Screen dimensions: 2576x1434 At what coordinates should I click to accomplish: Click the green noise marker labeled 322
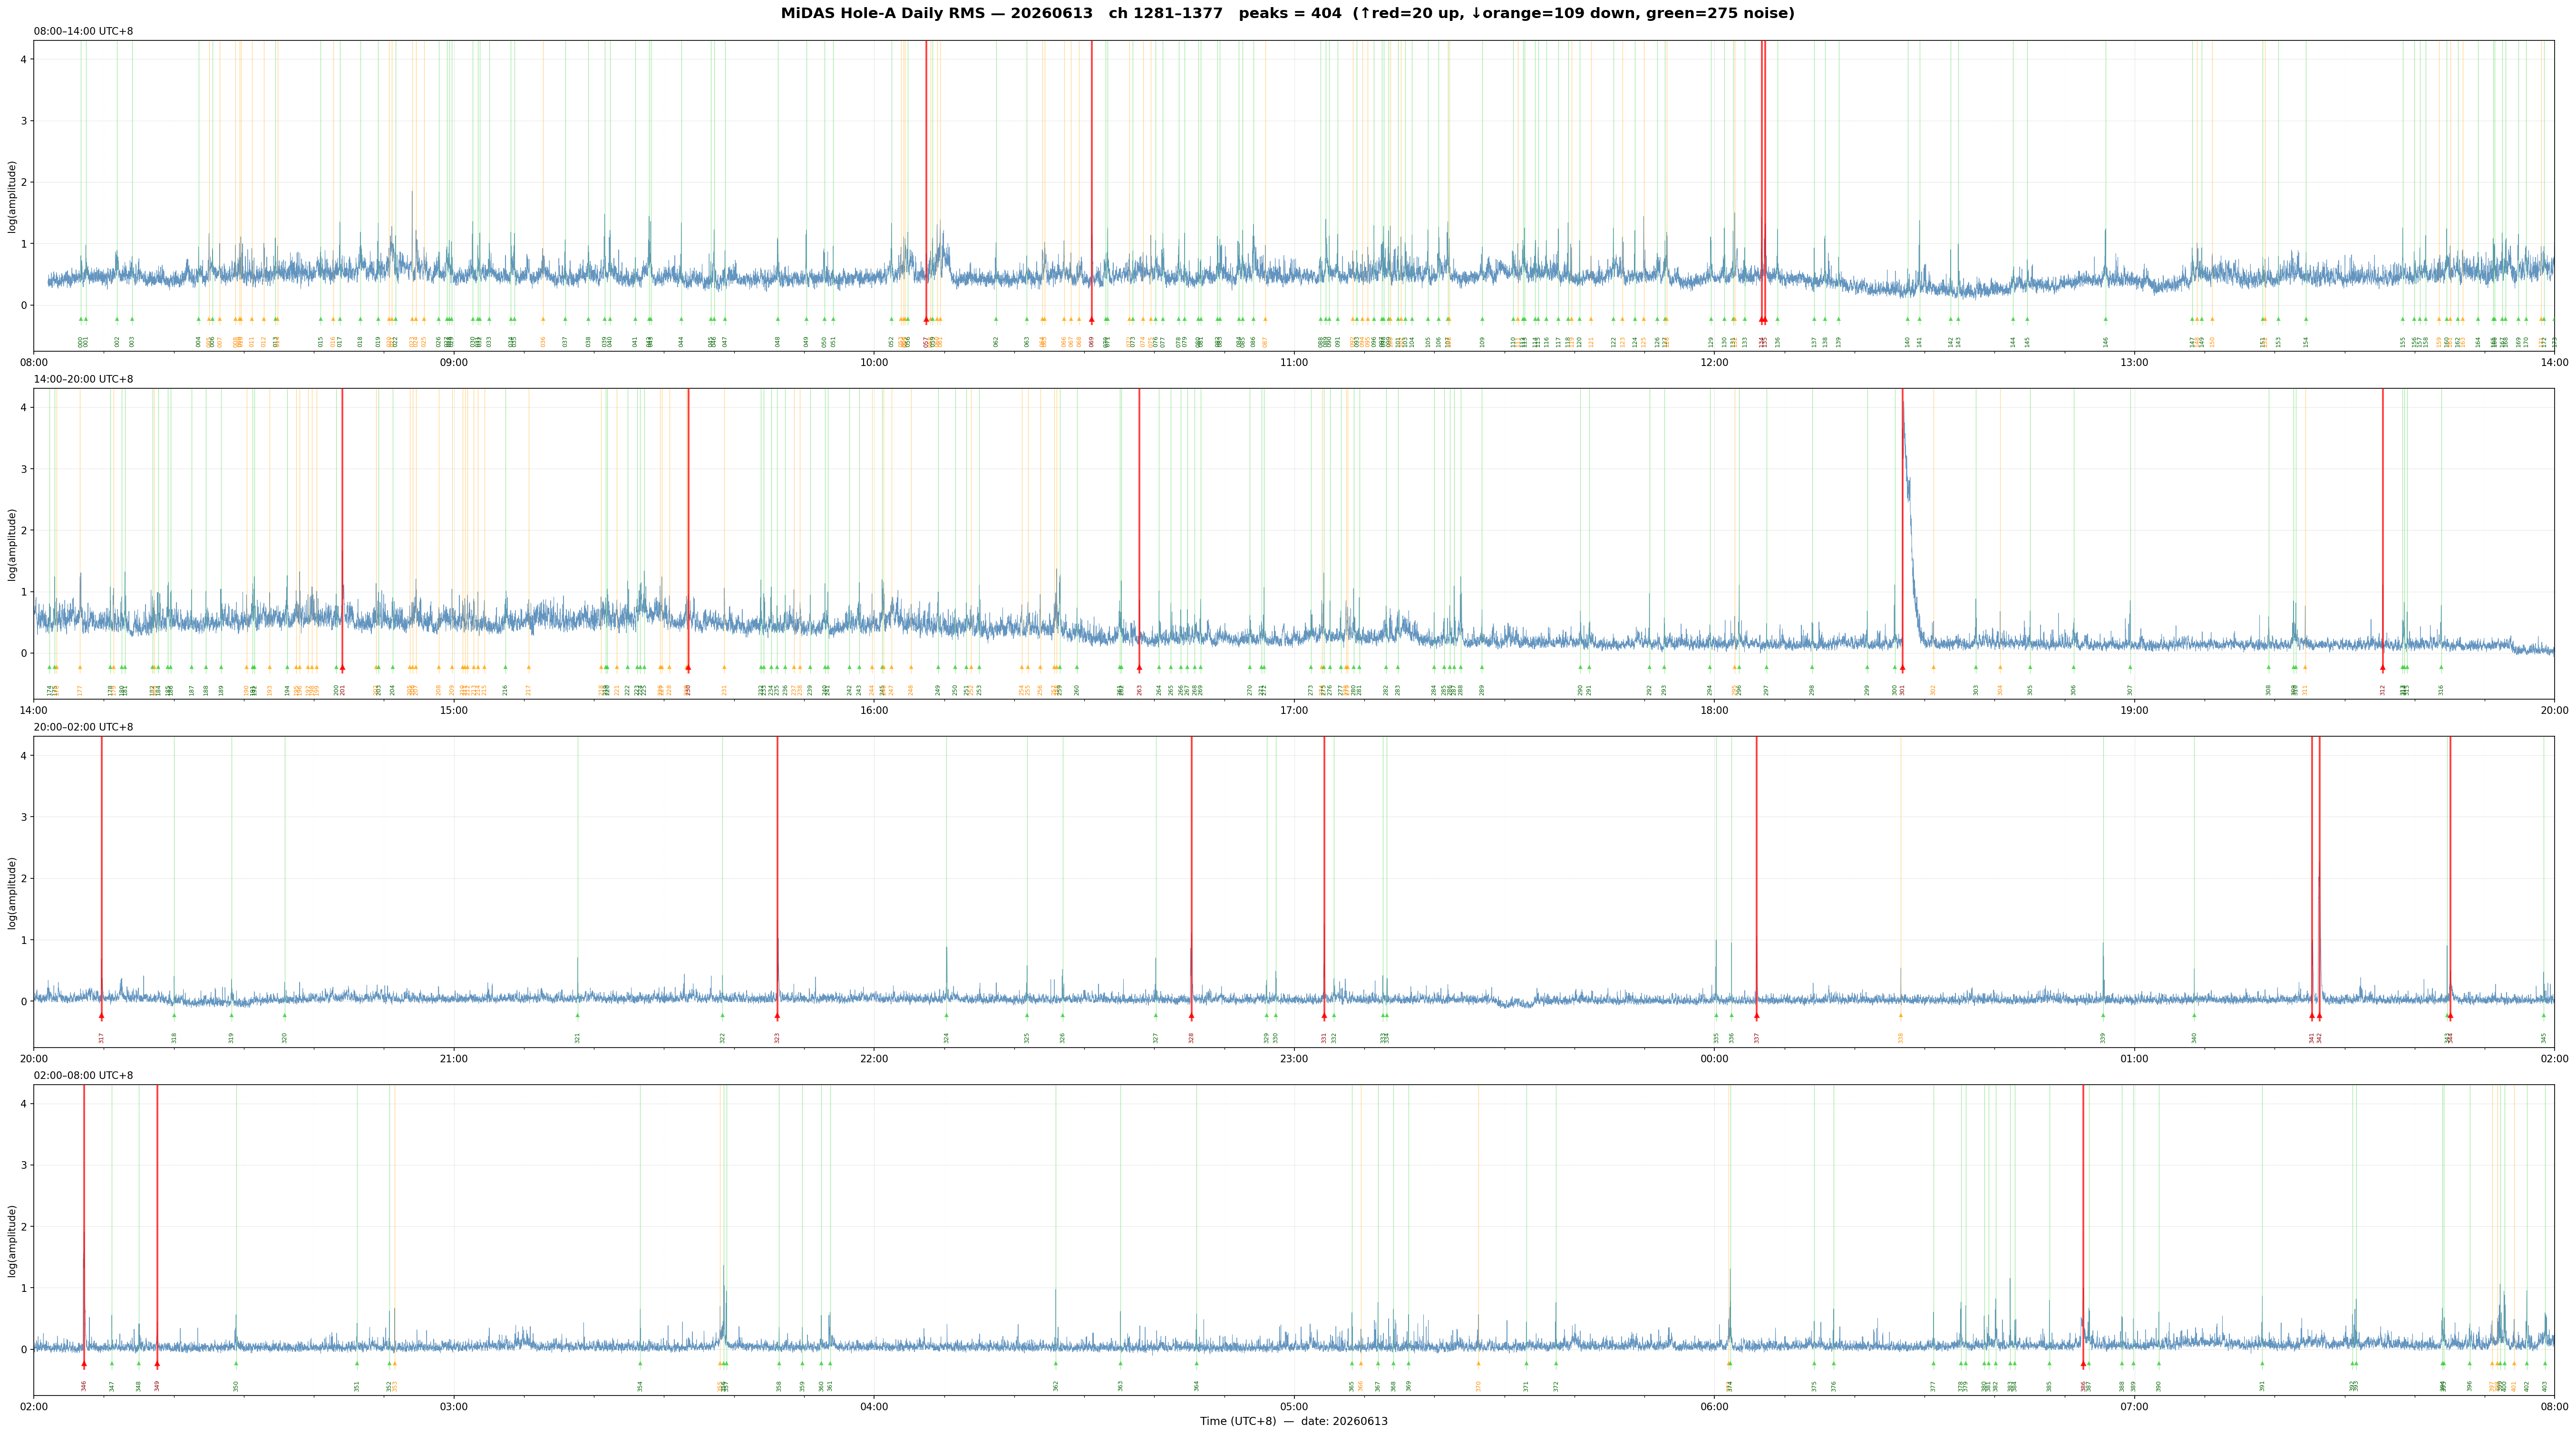point(722,1015)
